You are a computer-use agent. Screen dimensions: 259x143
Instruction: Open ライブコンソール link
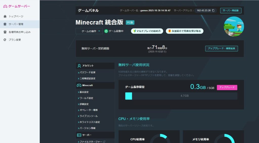[89, 116]
